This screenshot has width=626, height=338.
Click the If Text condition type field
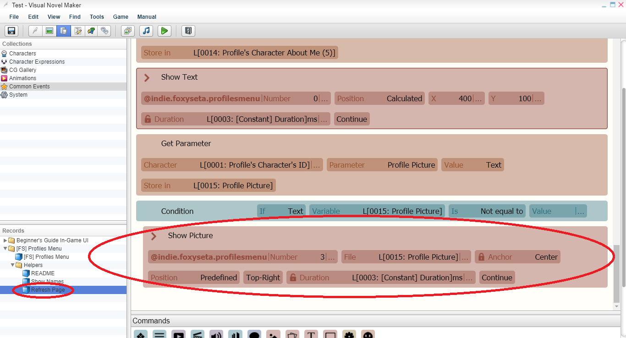tap(281, 211)
